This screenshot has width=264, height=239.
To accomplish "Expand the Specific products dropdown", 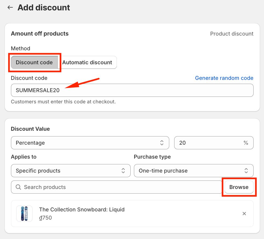I will pyautogui.click(x=70, y=171).
